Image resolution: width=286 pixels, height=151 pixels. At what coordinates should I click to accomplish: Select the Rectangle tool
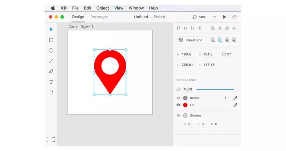(51, 40)
